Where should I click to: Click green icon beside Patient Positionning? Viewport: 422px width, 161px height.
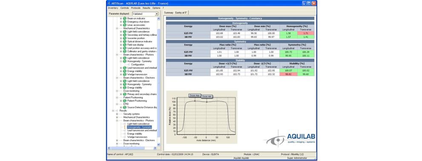click(125, 101)
